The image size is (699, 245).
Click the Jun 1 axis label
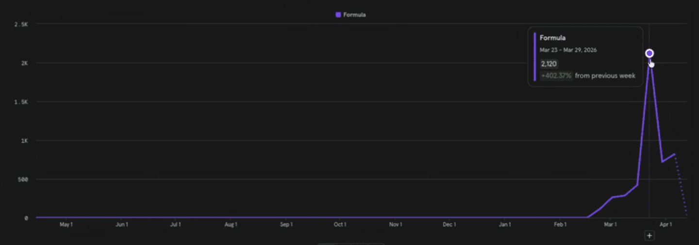[122, 225]
